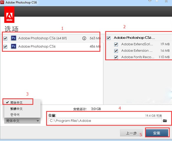The height and width of the screenshot is (141, 172).
Task: Click the 上一步 back button
Action: (131, 133)
